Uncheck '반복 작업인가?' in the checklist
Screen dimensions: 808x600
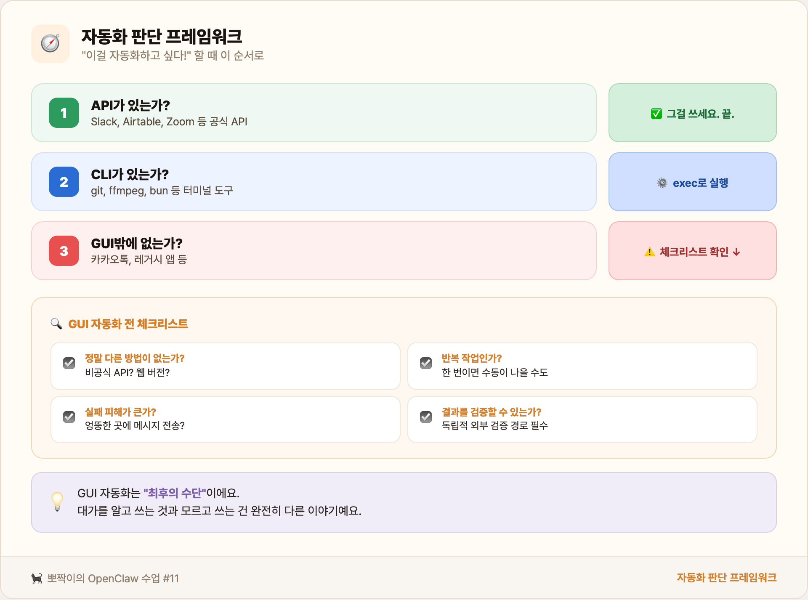click(x=426, y=363)
